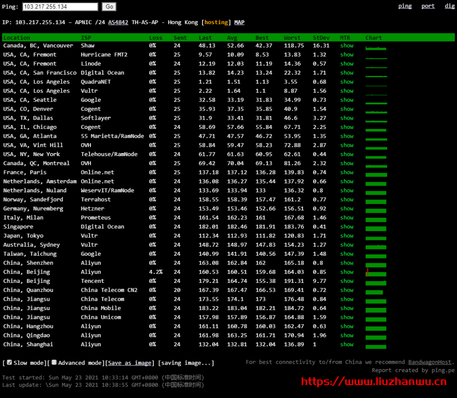457x398 pixels.
Task: Click the chart bar for Beijing Aliyun
Action: pos(376,273)
